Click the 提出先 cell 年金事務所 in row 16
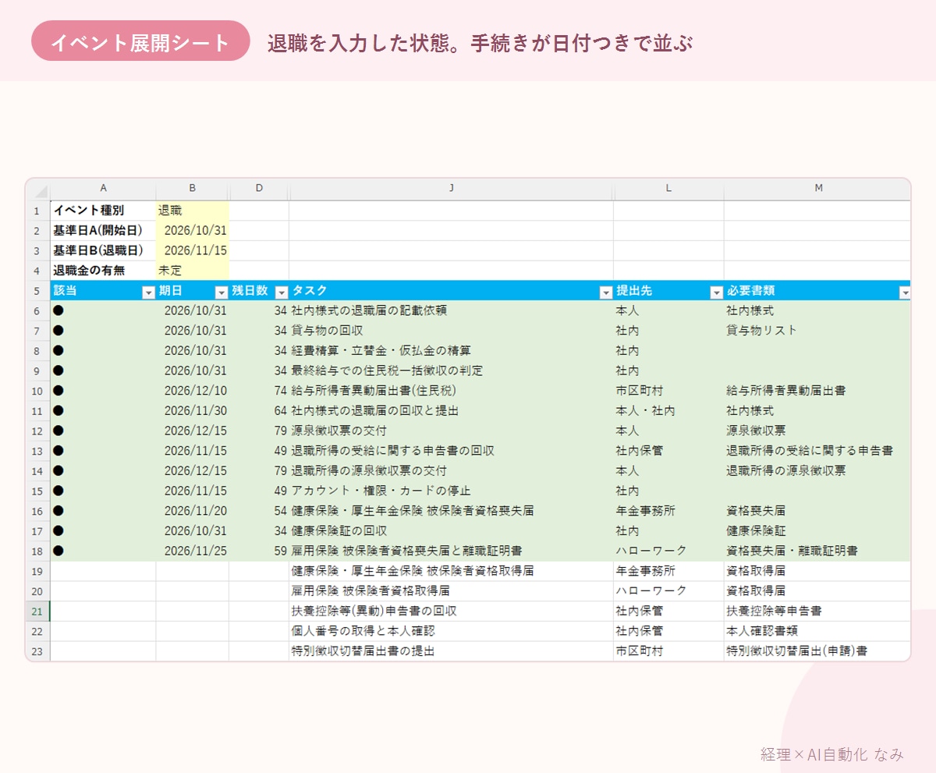Image resolution: width=936 pixels, height=773 pixels. (645, 511)
